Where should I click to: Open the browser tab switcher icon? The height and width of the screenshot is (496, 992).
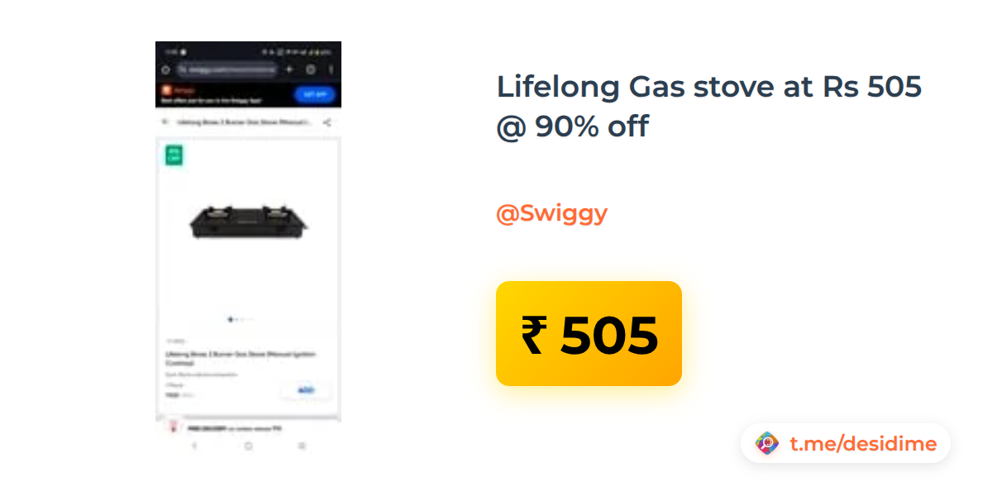tap(311, 70)
